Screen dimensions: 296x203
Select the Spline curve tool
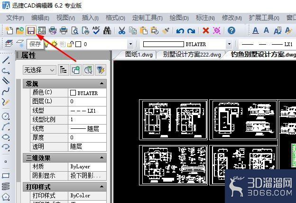click(x=6, y=92)
